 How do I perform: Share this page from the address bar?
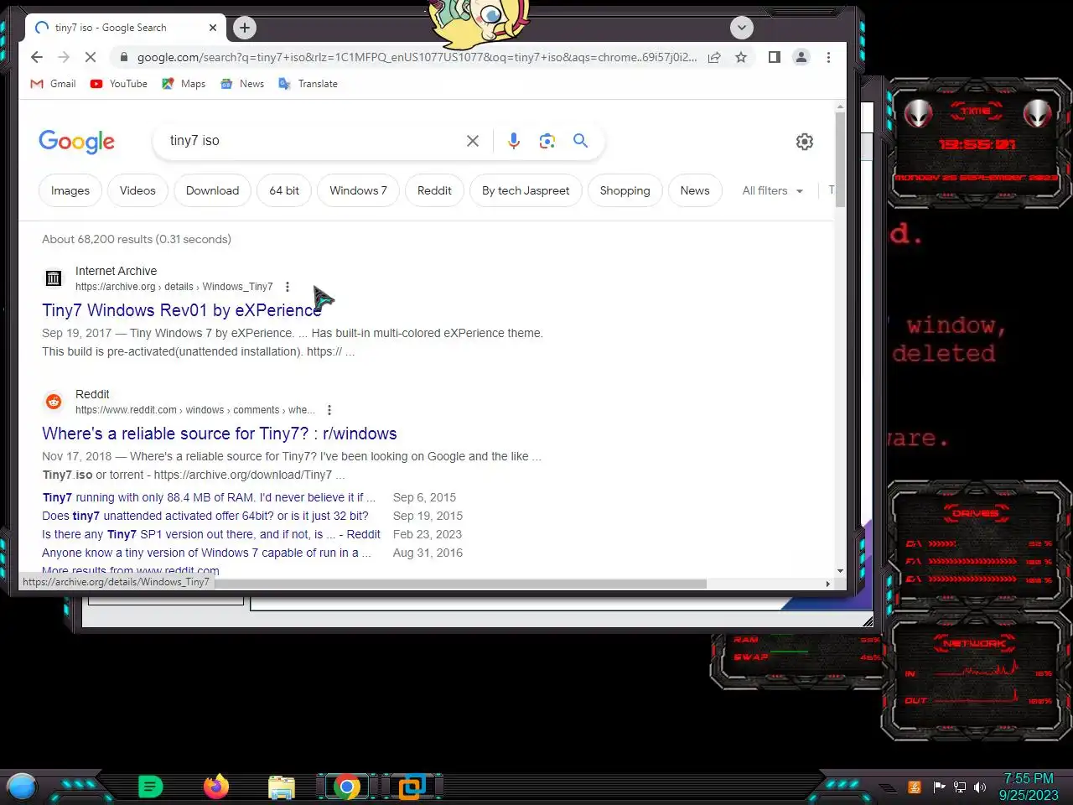tap(714, 57)
